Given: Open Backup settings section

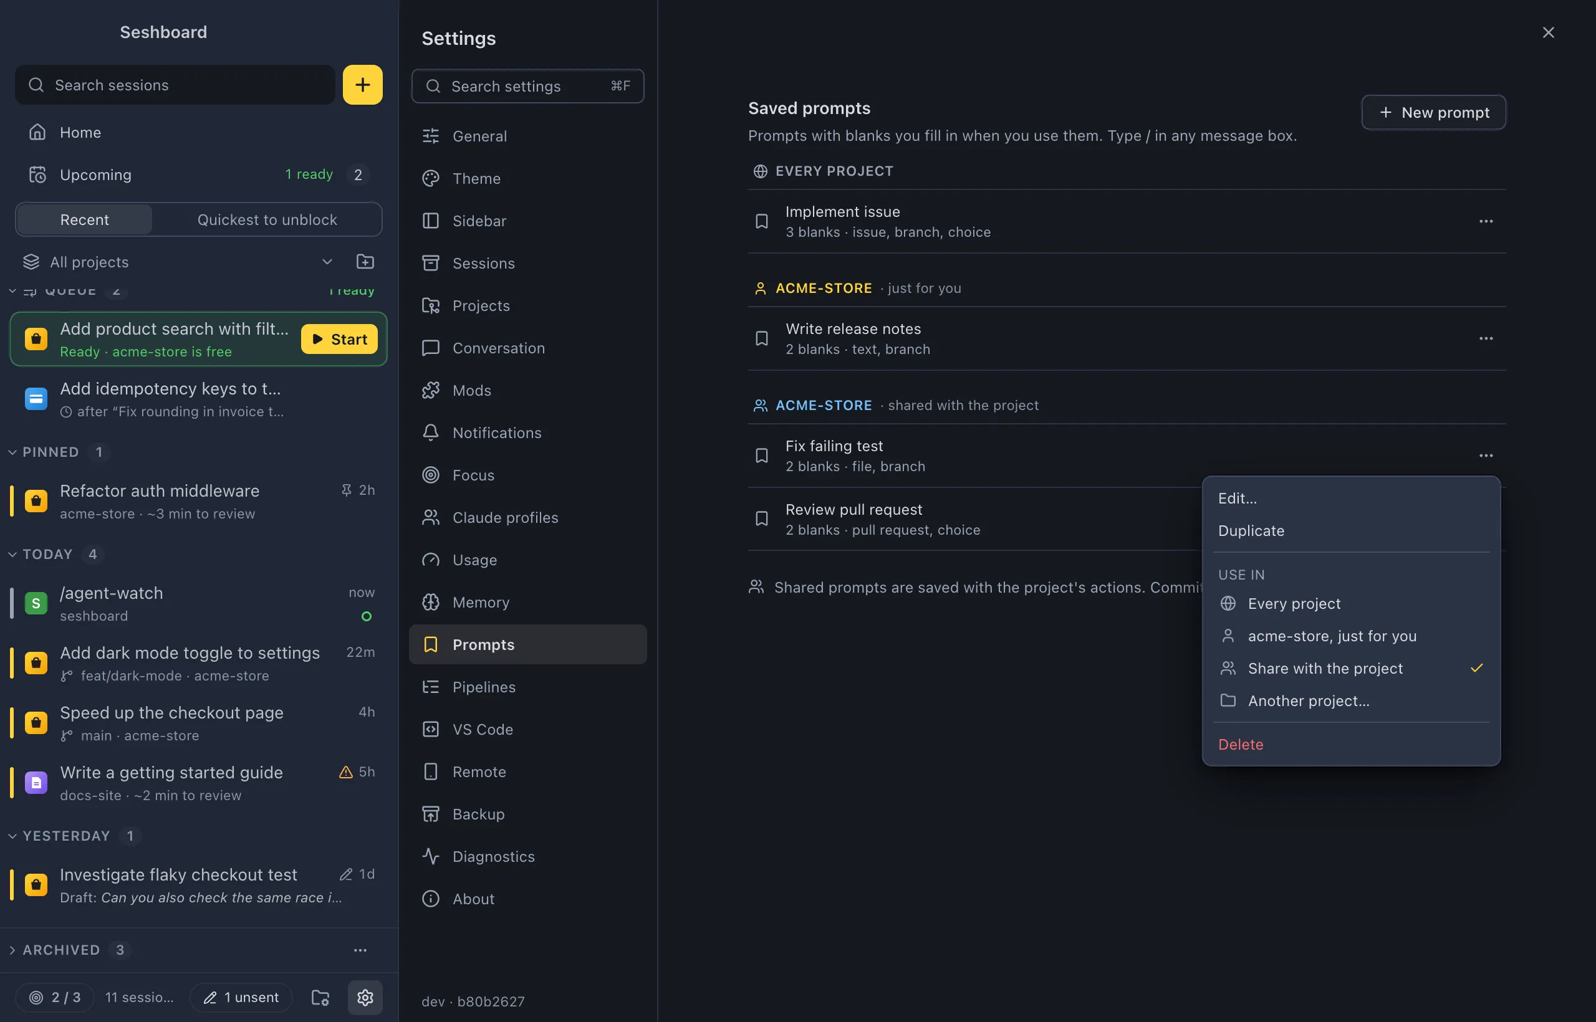Looking at the screenshot, I should coord(528,814).
